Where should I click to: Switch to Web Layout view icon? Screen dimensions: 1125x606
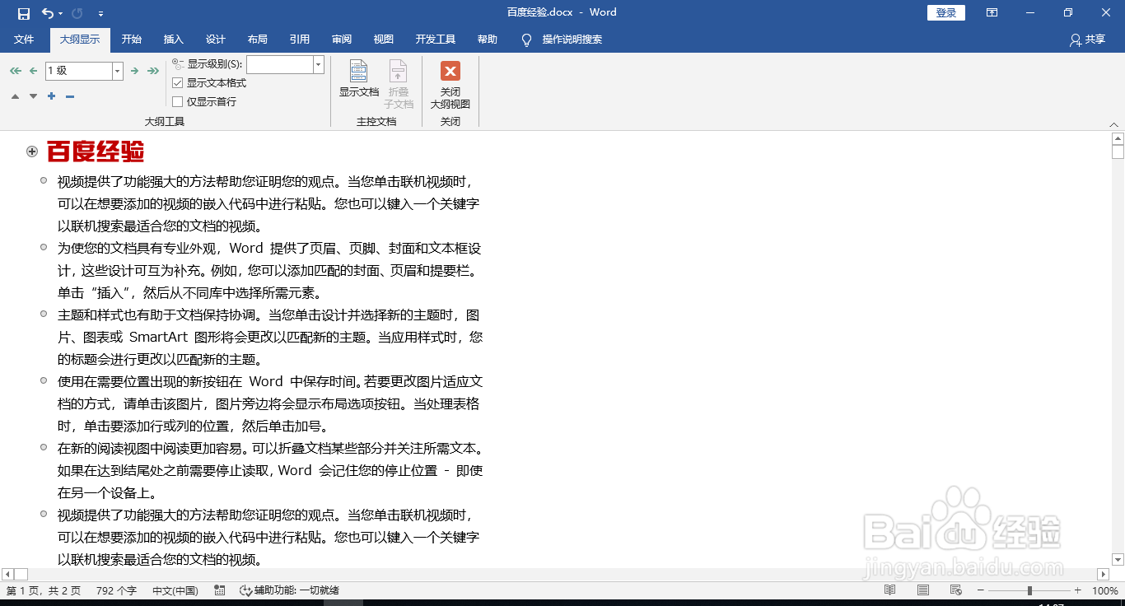[956, 590]
